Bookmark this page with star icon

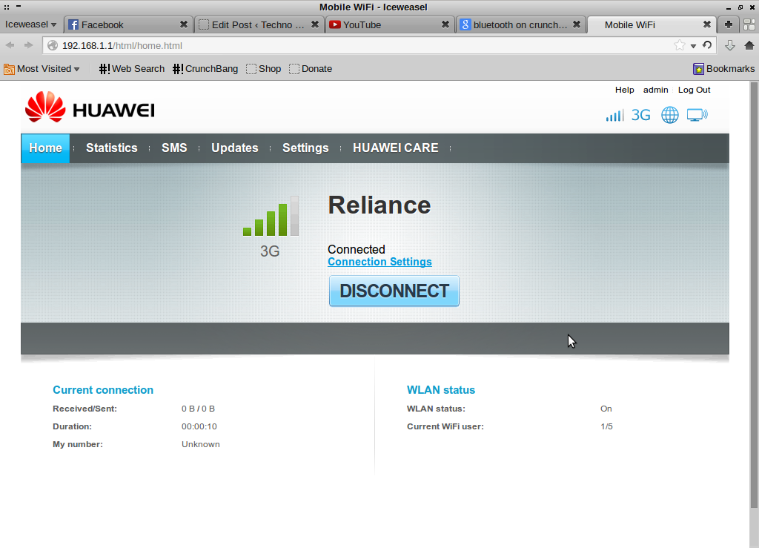pyautogui.click(x=679, y=45)
